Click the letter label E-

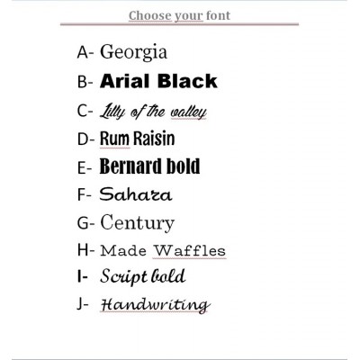pos(85,167)
